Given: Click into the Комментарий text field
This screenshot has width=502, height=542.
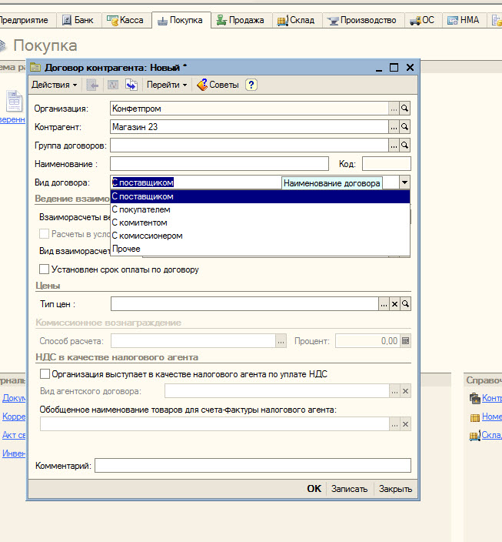Looking at the screenshot, I should coord(252,466).
